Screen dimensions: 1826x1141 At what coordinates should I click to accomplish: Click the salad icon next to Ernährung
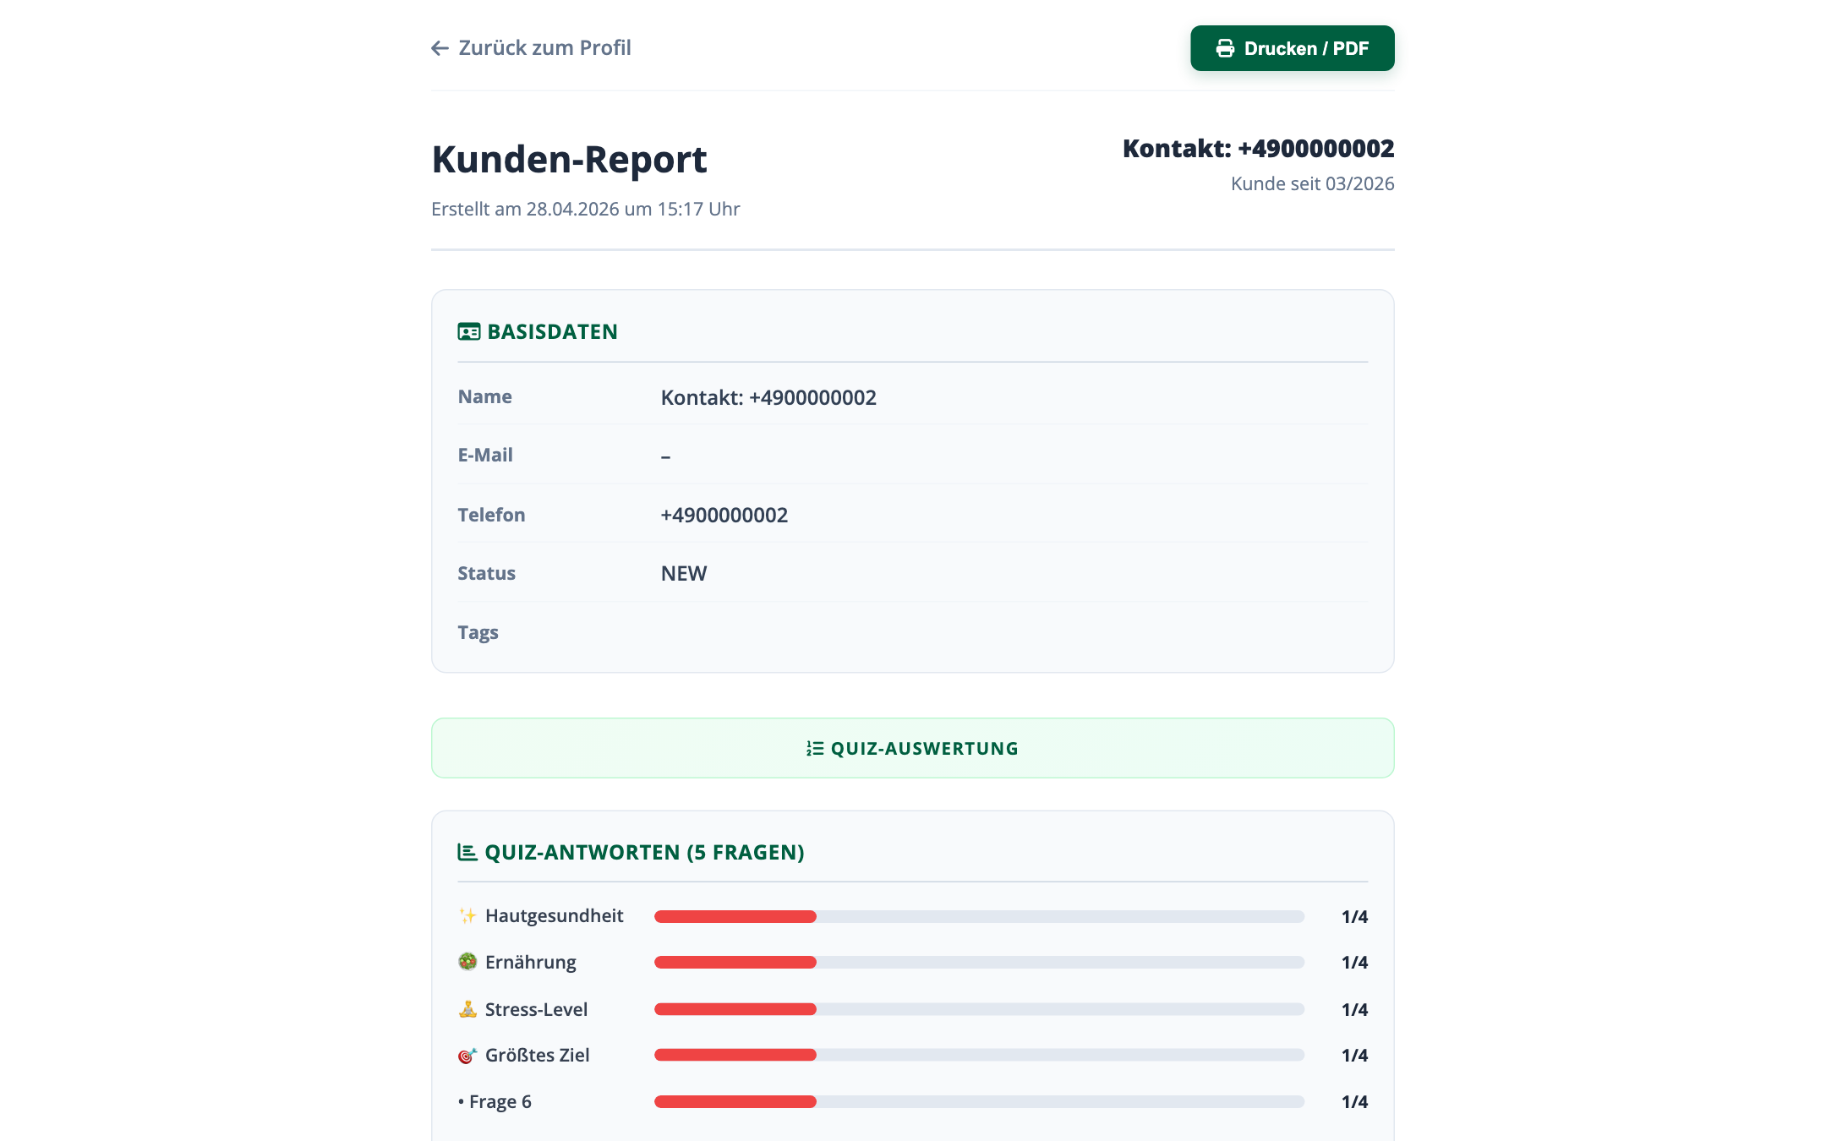click(x=467, y=961)
